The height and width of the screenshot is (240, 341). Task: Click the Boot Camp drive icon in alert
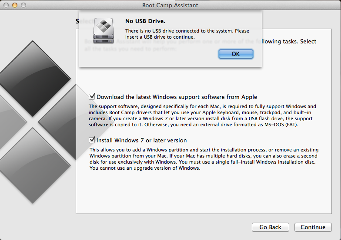point(104,30)
